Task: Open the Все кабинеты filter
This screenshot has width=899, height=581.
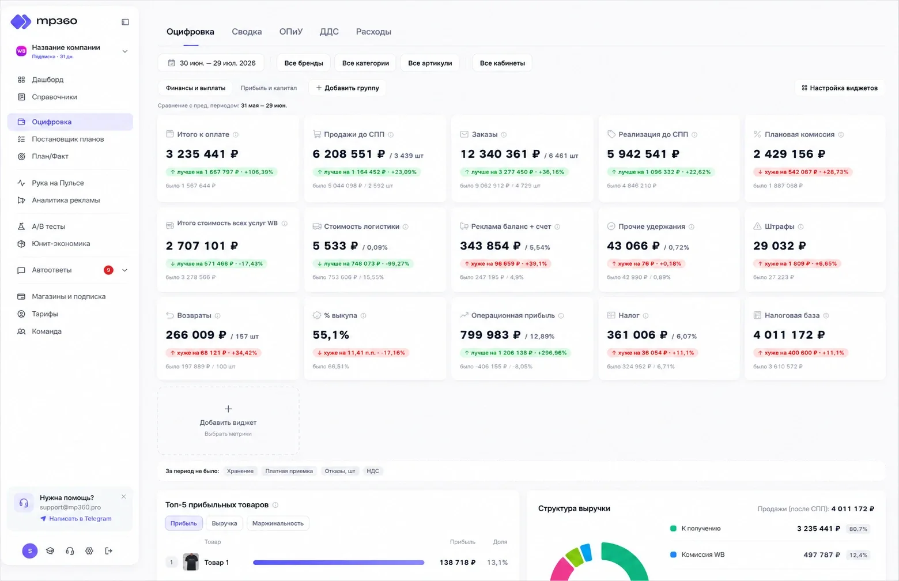Action: (503, 63)
